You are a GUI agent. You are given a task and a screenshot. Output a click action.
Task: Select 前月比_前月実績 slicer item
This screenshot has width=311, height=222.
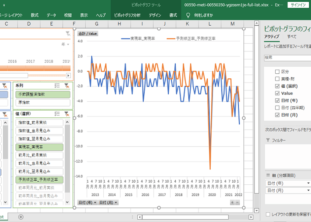39,155
